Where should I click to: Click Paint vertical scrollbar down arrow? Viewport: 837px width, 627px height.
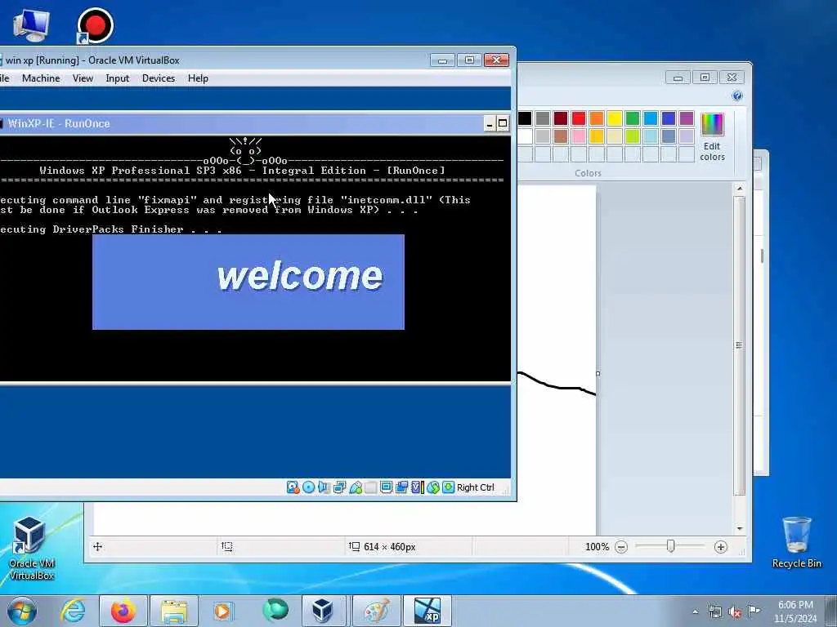(x=739, y=528)
